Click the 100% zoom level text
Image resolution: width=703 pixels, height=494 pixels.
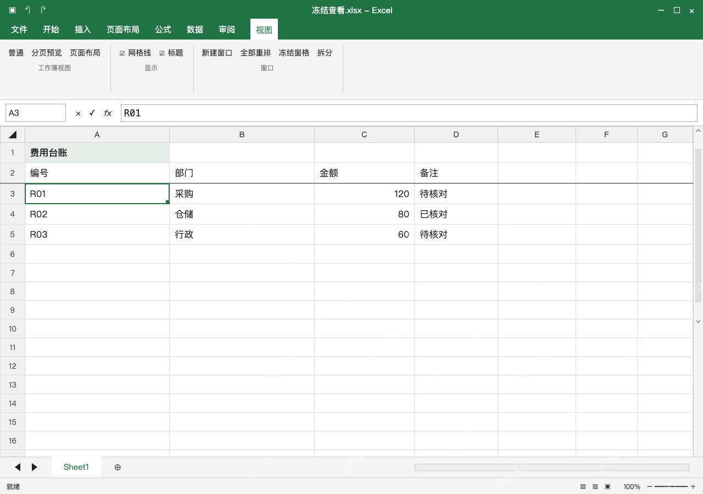[x=632, y=486]
